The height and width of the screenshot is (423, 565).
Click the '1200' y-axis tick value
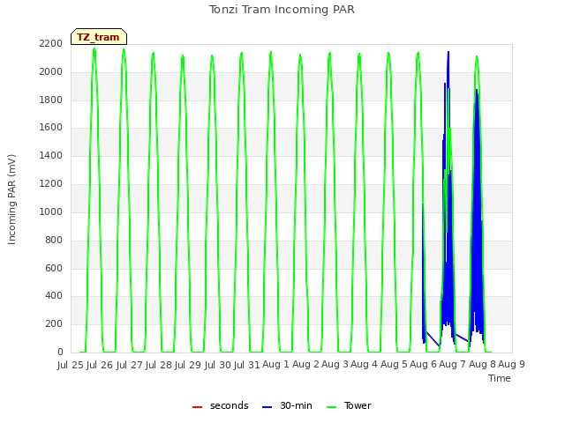click(x=51, y=184)
